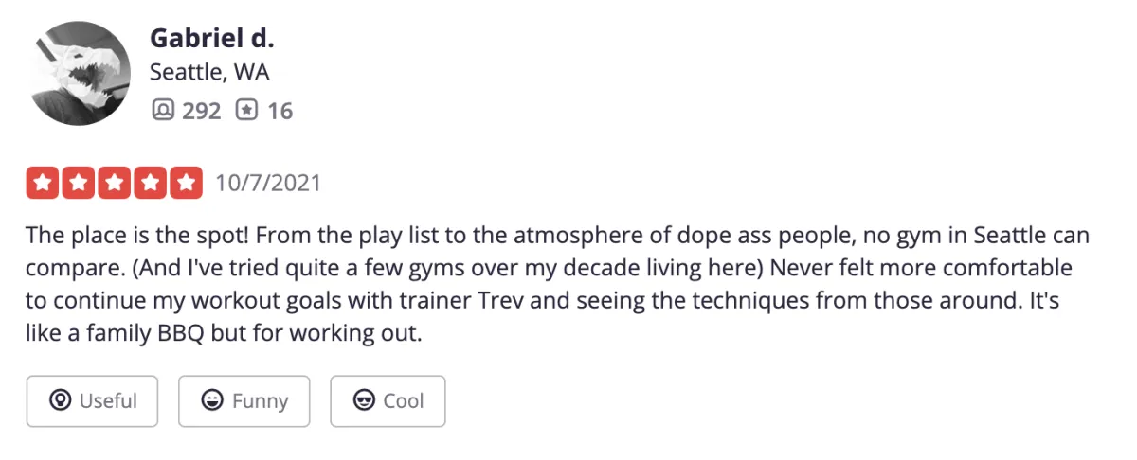This screenshot has height=460, width=1137.
Task: Click the friend count 292
Action: [201, 111]
